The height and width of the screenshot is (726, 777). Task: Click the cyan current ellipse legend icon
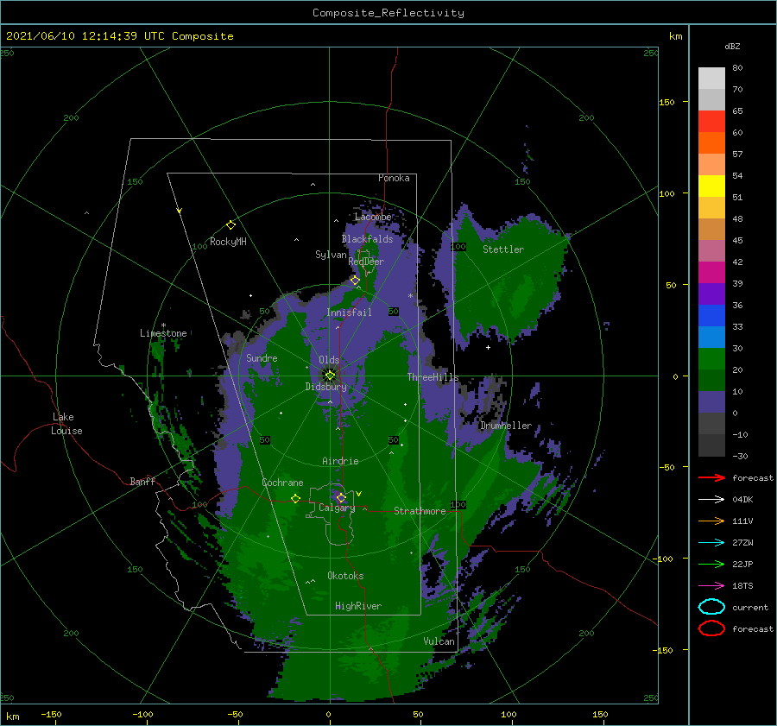(x=711, y=607)
